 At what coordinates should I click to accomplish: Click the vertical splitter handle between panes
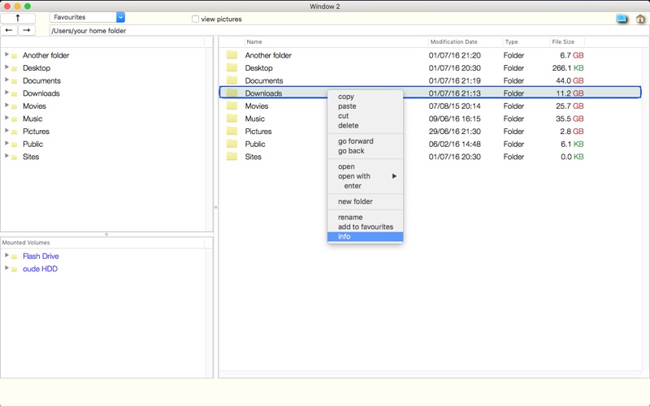[x=215, y=207]
